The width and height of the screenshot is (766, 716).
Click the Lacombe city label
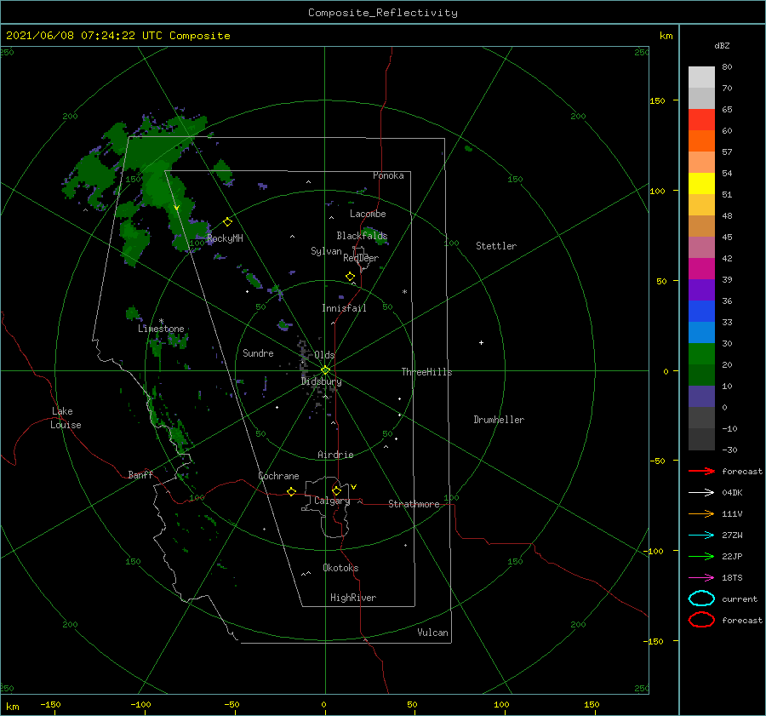pyautogui.click(x=368, y=214)
